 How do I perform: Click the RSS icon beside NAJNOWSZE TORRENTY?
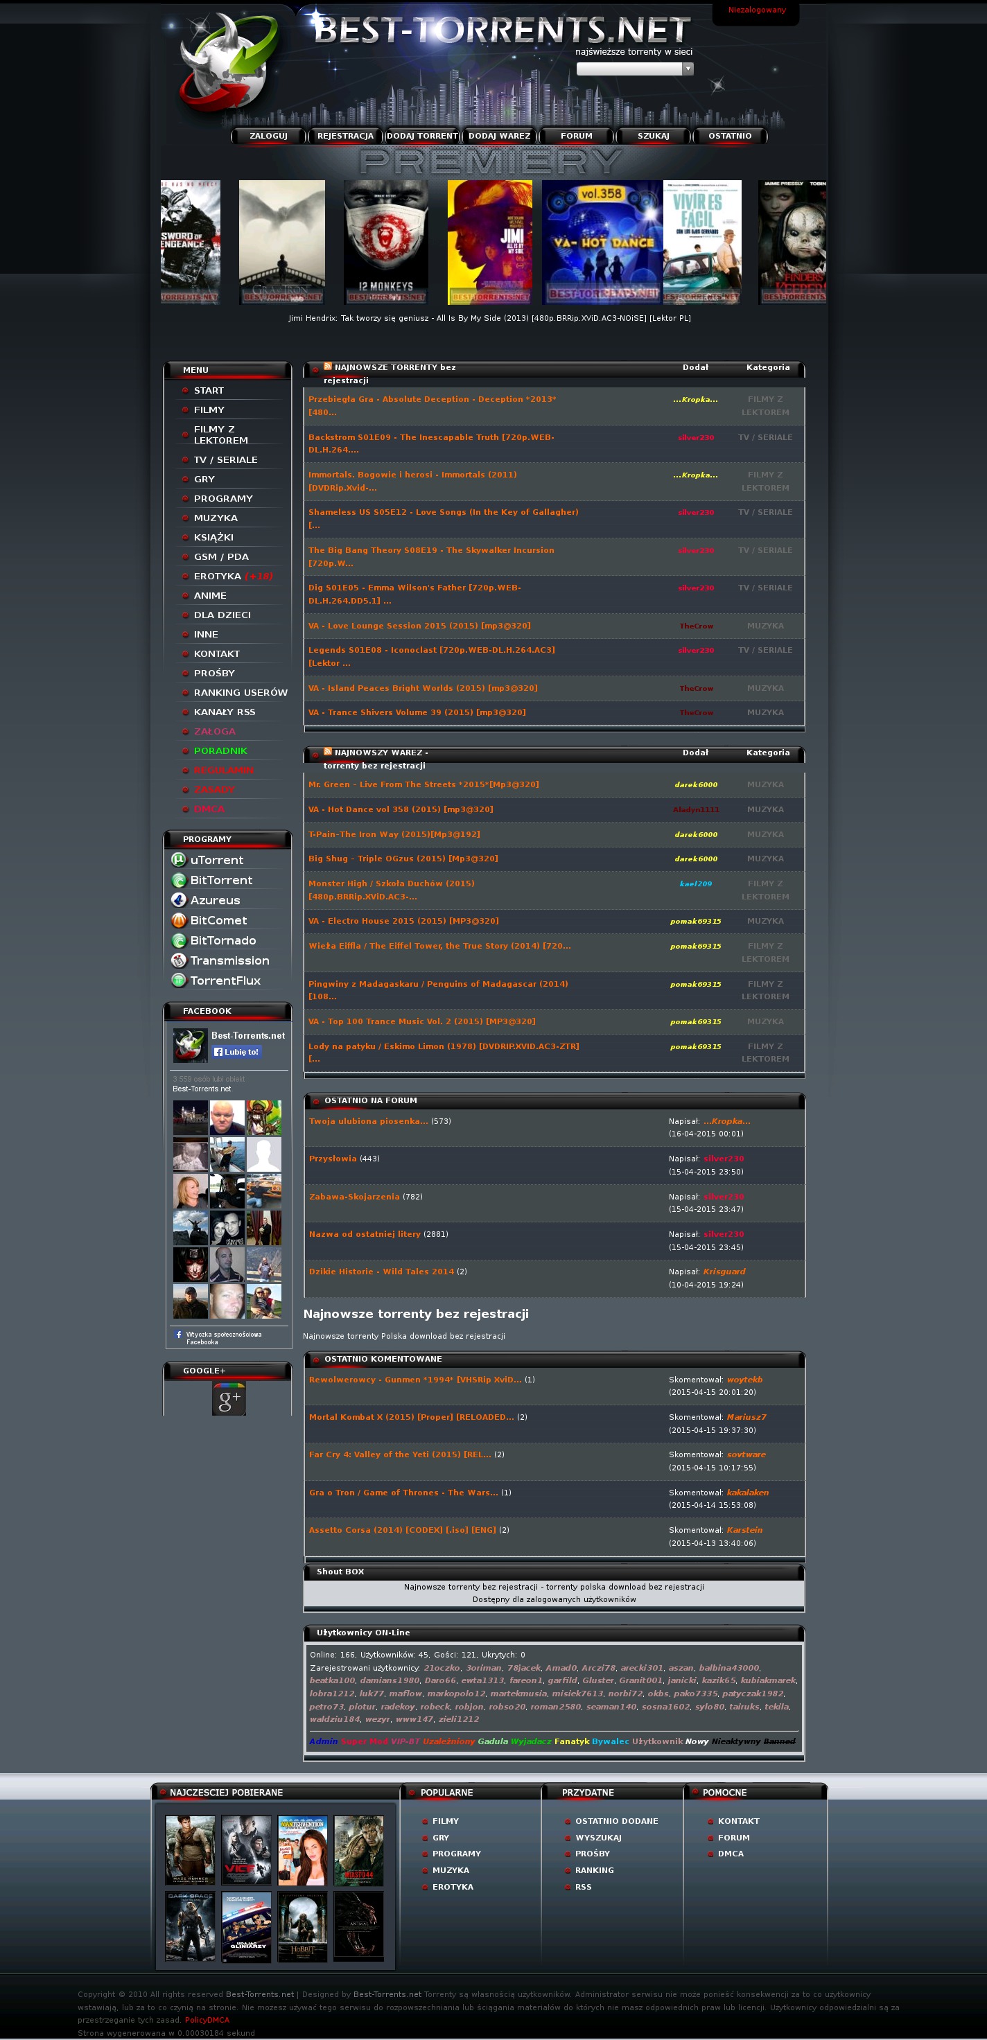tap(327, 367)
